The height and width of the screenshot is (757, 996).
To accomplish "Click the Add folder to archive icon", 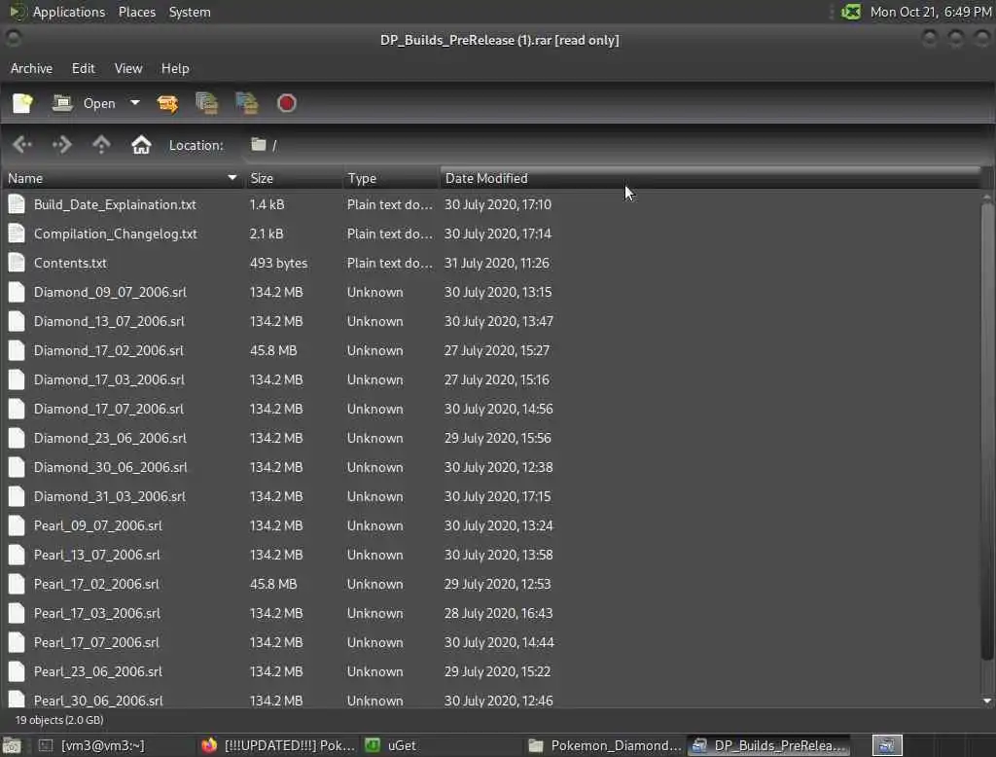I will click(x=247, y=103).
